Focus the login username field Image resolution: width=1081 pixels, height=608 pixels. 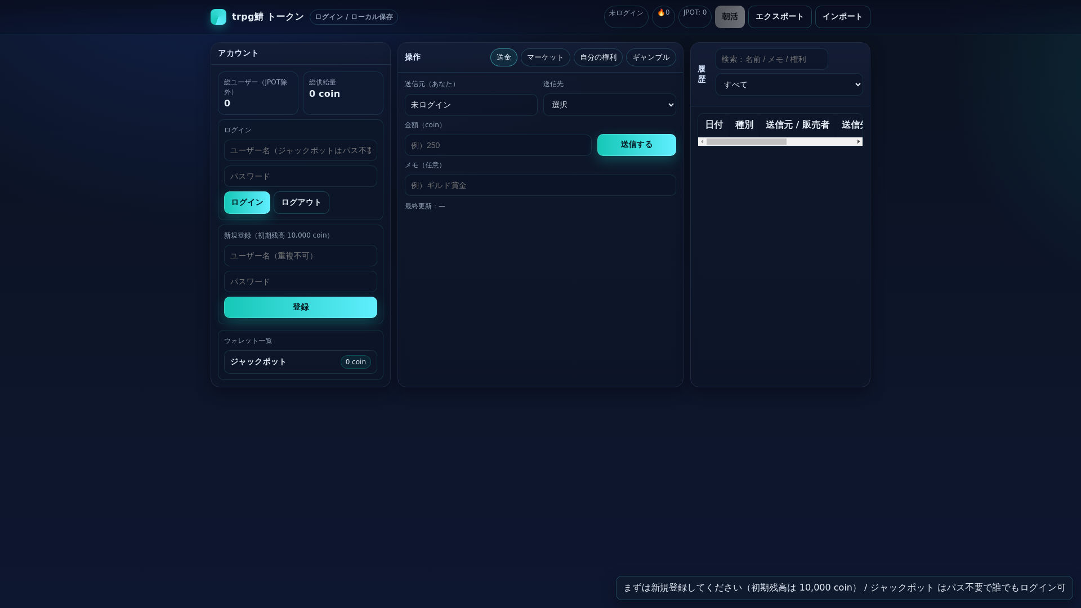301,150
